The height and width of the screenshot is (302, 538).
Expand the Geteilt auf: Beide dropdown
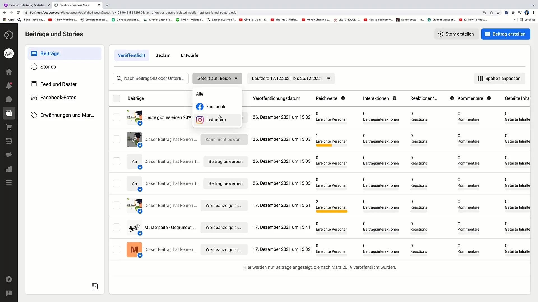pyautogui.click(x=217, y=78)
